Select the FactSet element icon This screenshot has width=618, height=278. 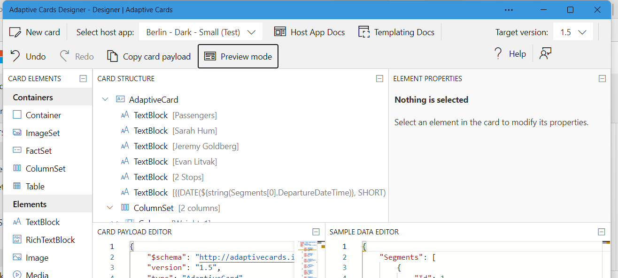[17, 150]
